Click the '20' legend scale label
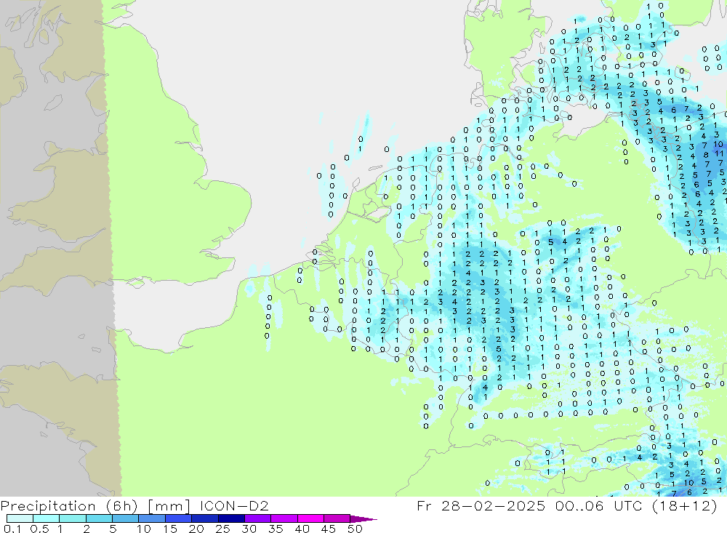 pyautogui.click(x=196, y=529)
